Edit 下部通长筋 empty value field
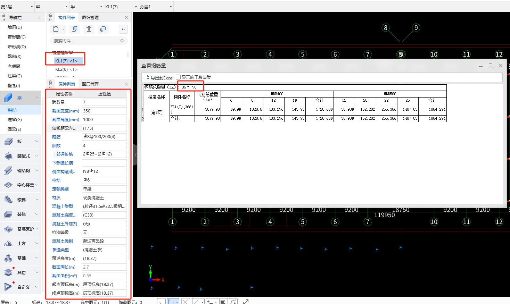Image resolution: width=510 pixels, height=304 pixels. coord(104,163)
